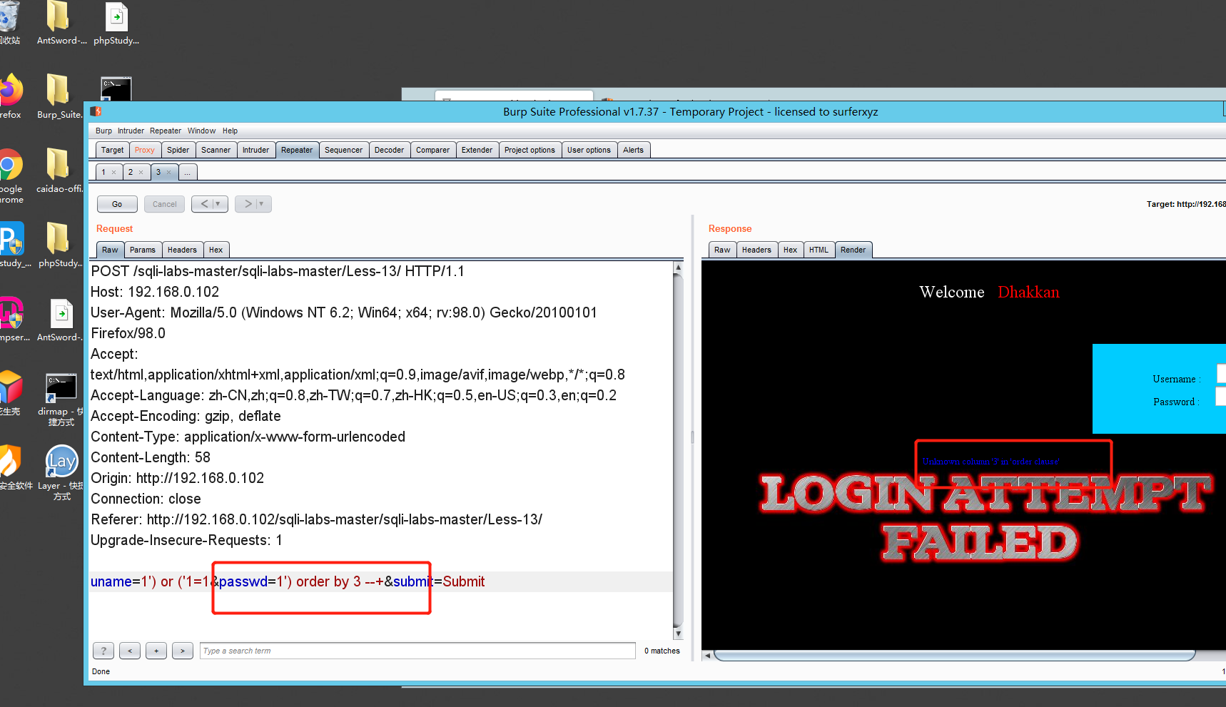Switch to the Proxy tool tab

point(145,150)
